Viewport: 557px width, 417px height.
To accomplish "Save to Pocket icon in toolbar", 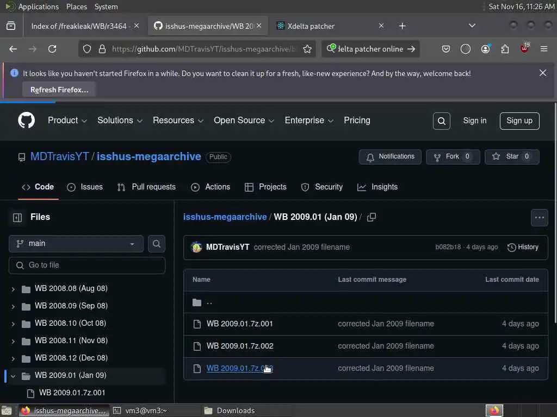I will (446, 49).
